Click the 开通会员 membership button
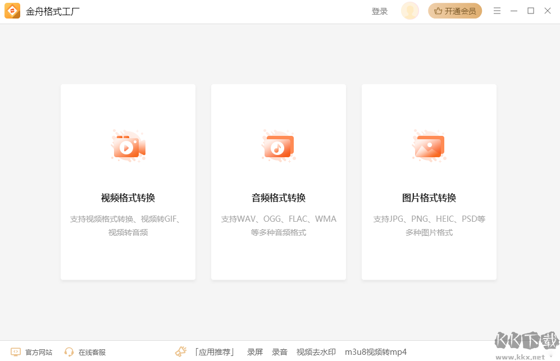 pos(455,11)
